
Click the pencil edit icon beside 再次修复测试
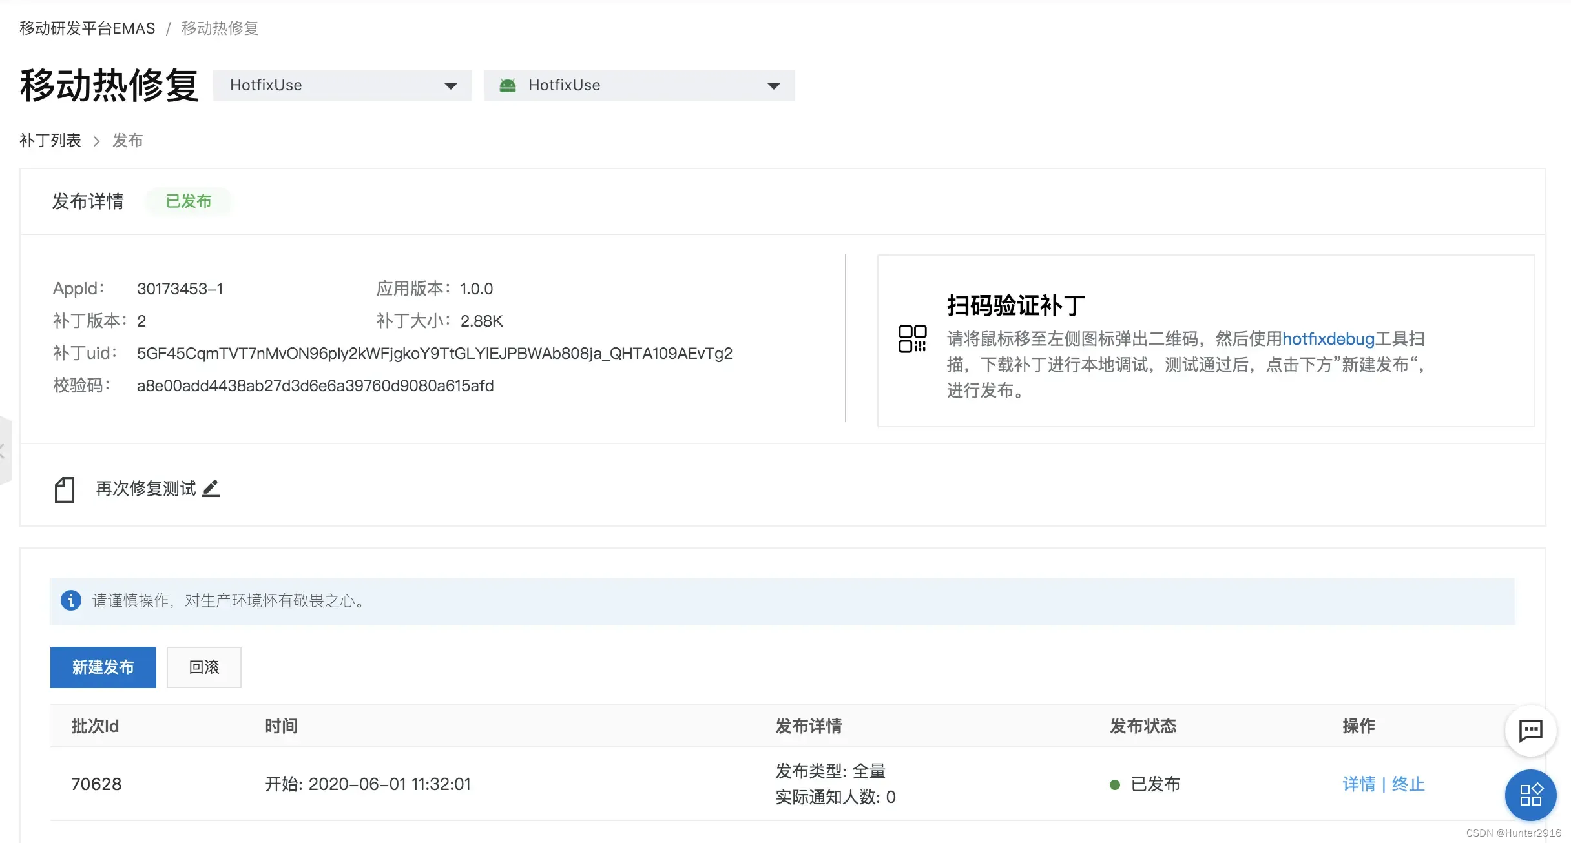point(211,489)
